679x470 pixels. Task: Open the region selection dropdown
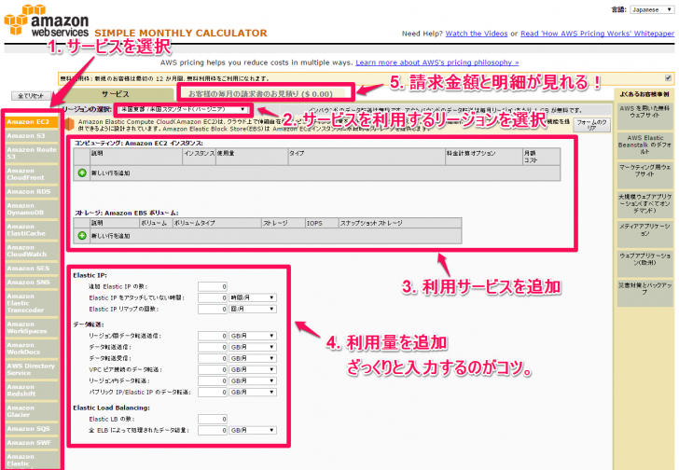point(183,109)
